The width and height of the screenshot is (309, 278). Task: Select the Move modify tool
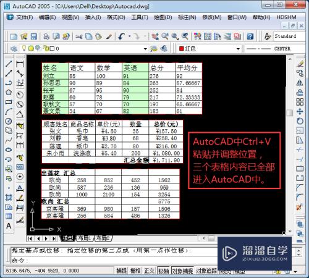300,111
